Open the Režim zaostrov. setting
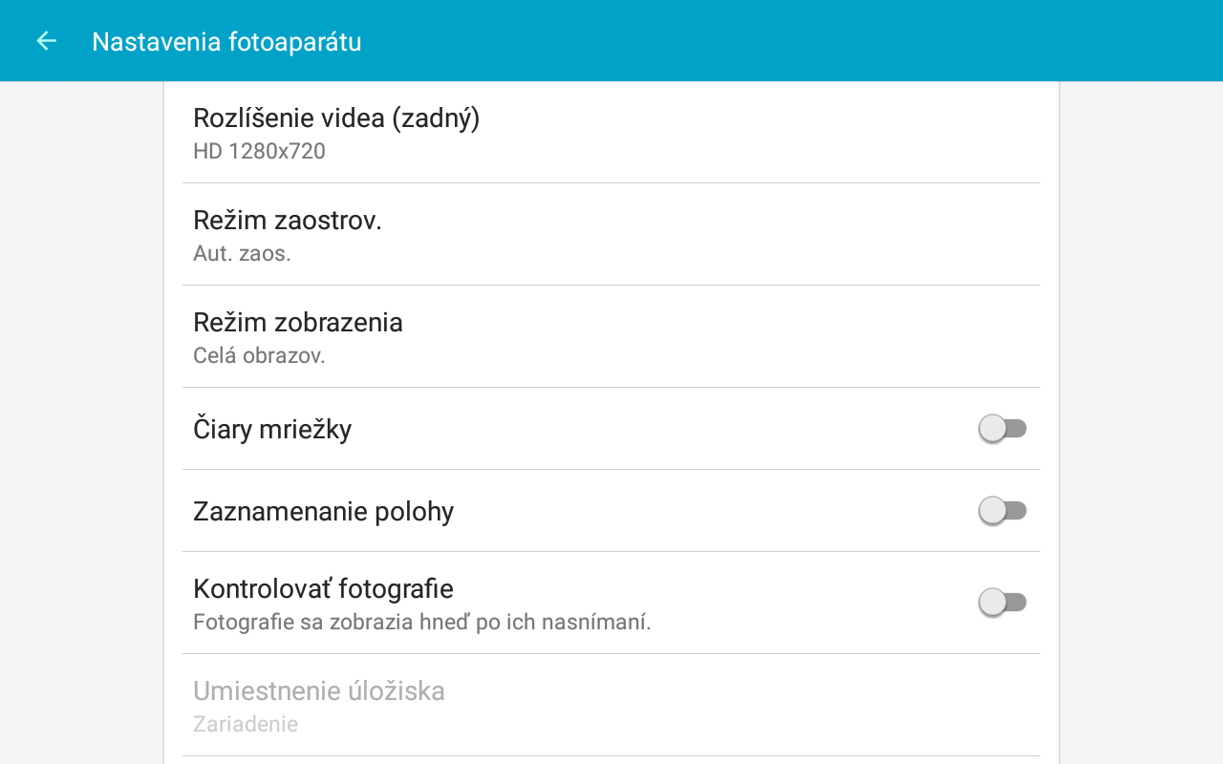The height and width of the screenshot is (764, 1223). (x=611, y=234)
